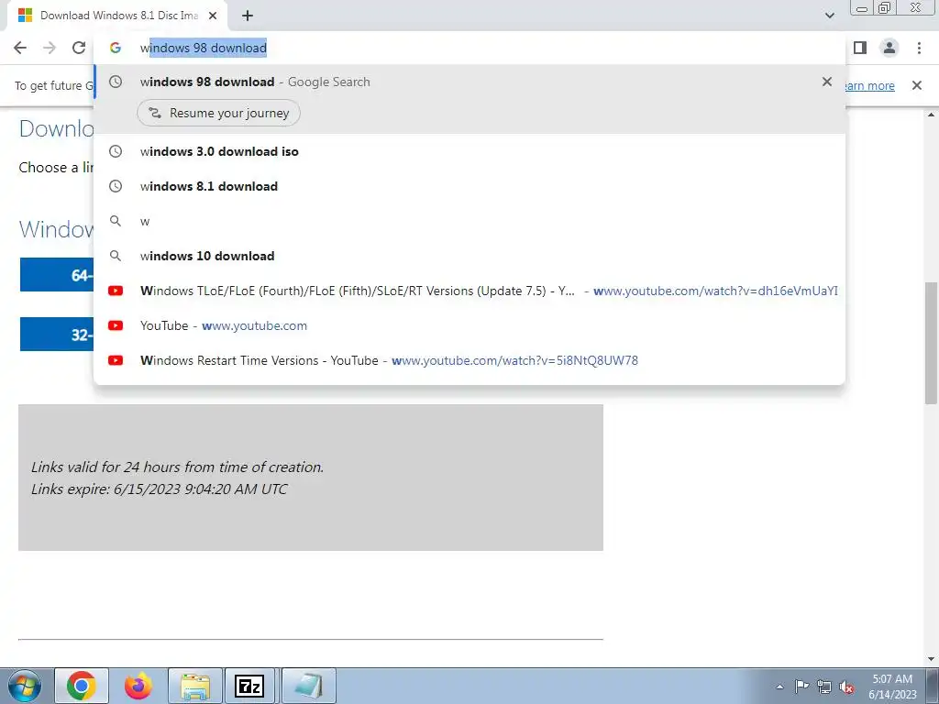
Task: Click the clock icon beside windows 3.0 download iso
Action: [116, 151]
